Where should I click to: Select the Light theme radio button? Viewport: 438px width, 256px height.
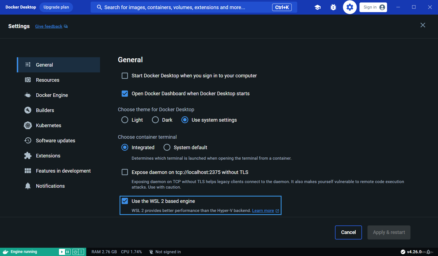[x=125, y=120]
